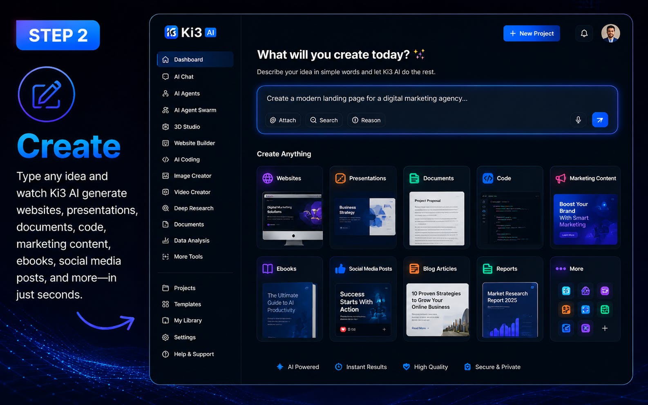Click the Blog Articles orange icon
The image size is (648, 405).
point(414,269)
